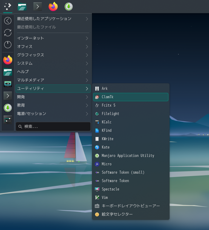Expand the インターネット category

point(53,38)
